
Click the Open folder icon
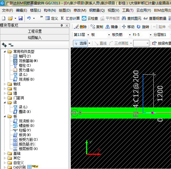(10, 18)
